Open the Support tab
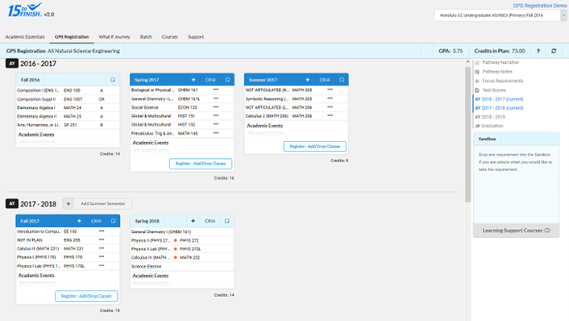This screenshot has height=321, width=569. coord(196,37)
